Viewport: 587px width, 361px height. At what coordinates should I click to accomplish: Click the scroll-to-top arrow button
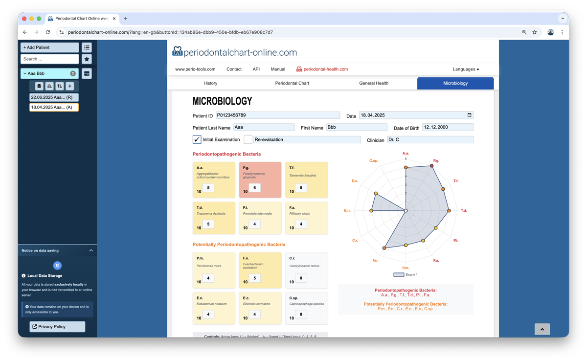(542, 330)
